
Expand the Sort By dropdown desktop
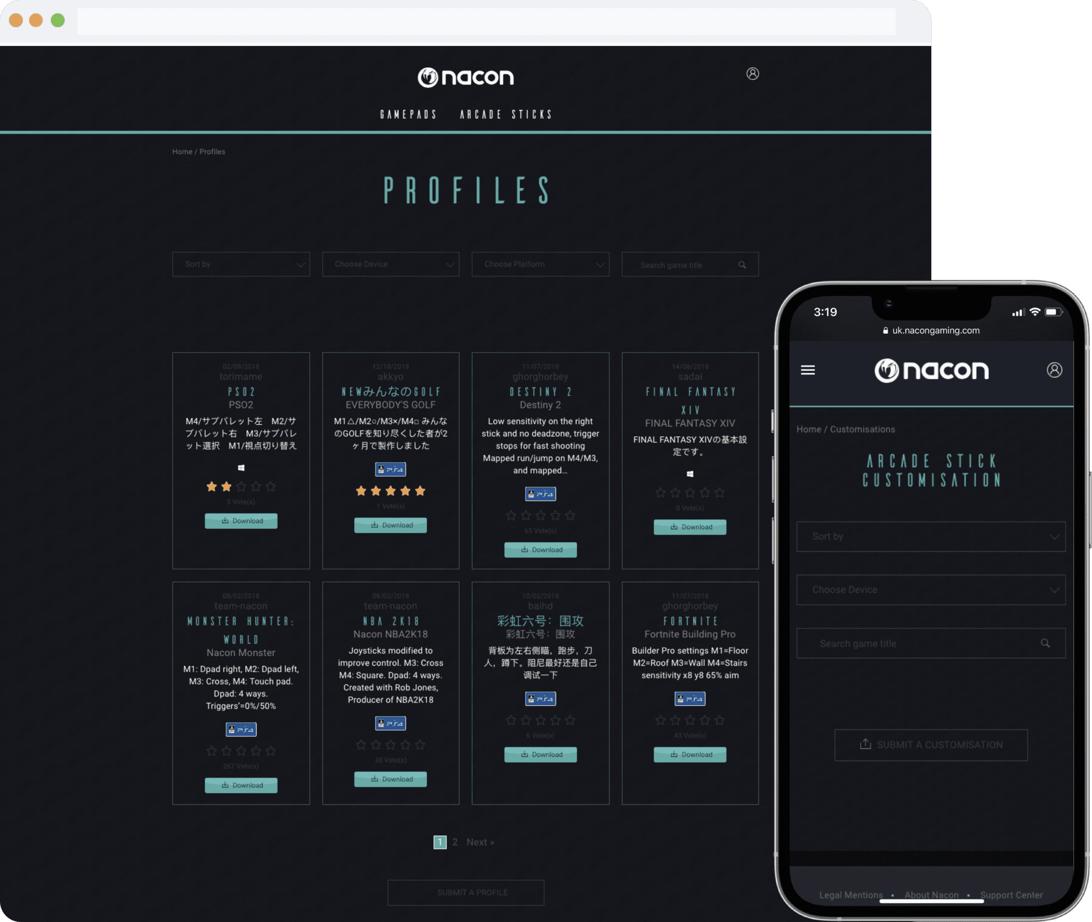point(241,264)
